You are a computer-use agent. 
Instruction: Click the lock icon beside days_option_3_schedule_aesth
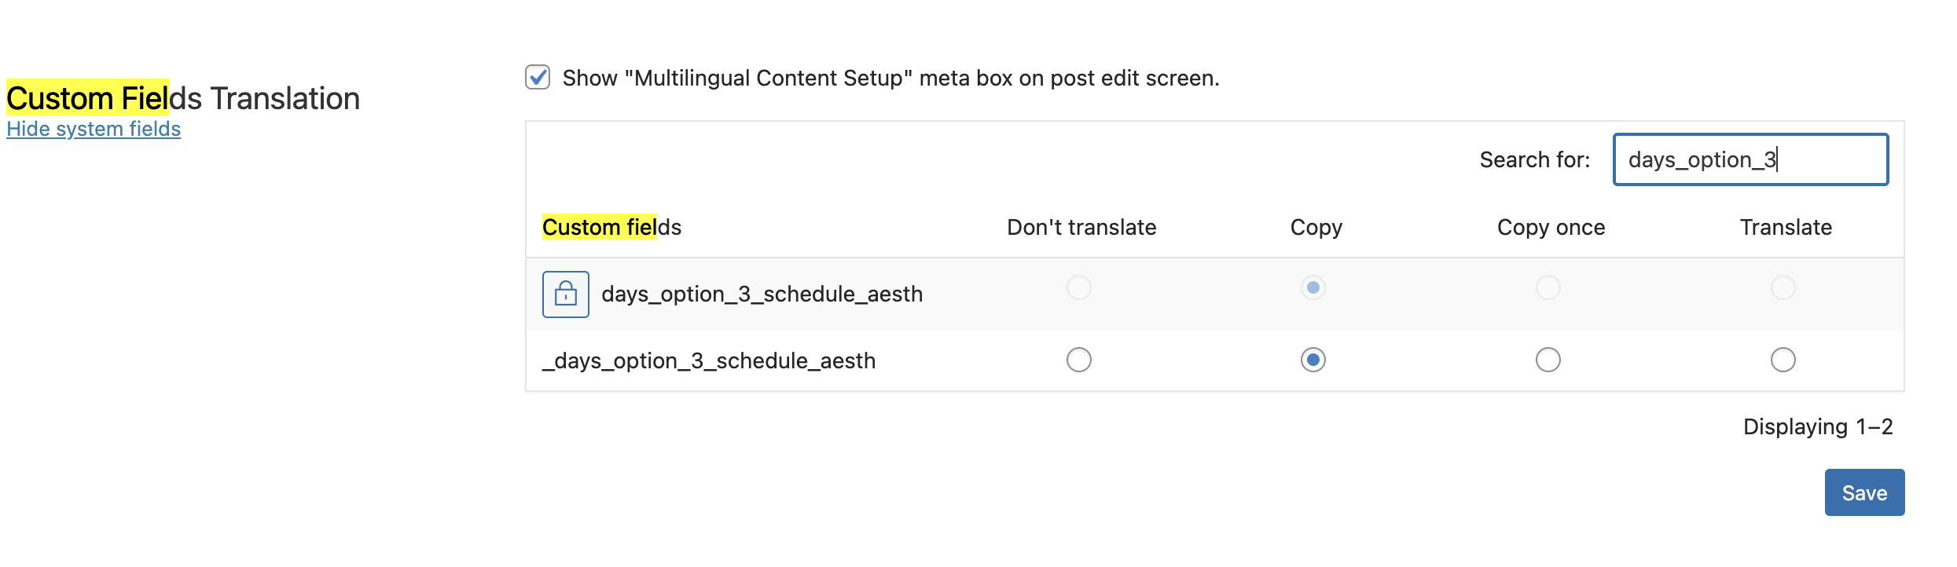click(565, 294)
